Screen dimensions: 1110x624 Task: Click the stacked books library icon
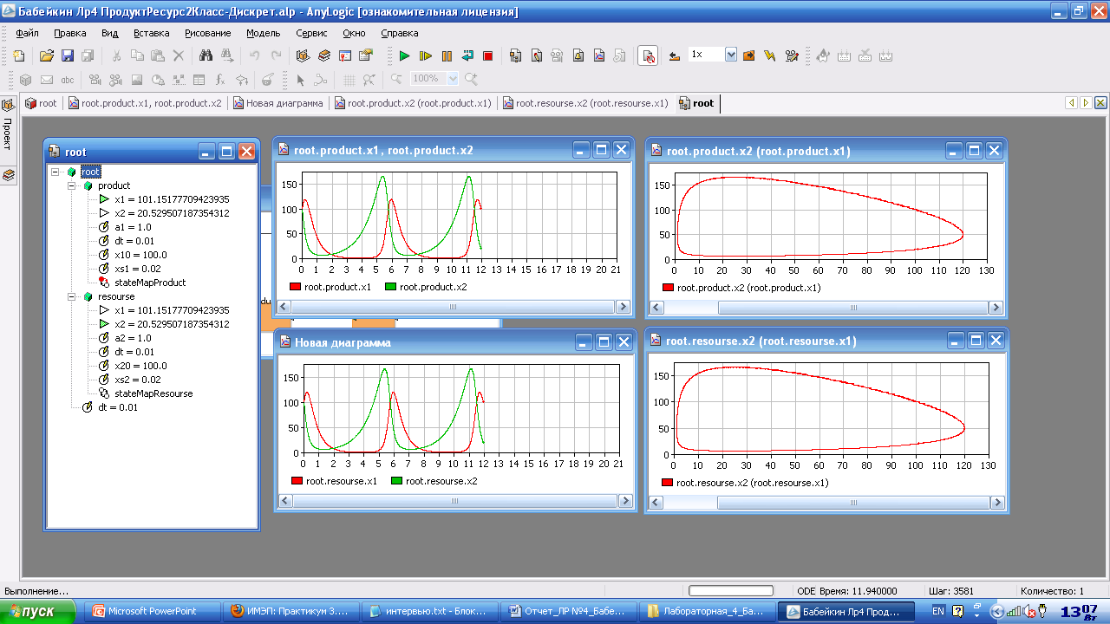pyautogui.click(x=323, y=55)
